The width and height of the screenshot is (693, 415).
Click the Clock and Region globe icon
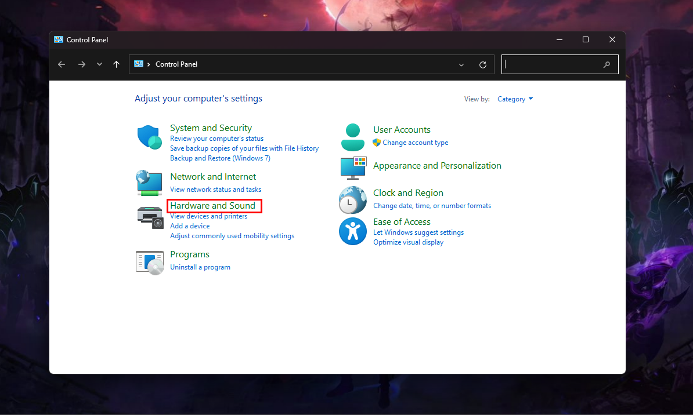click(x=353, y=200)
